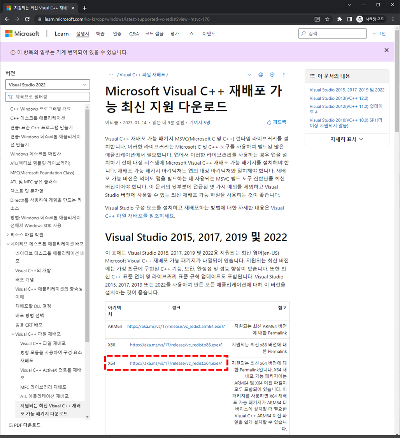400x438 pixels.
Task: Select the 학습 menu item
Action: [100, 33]
